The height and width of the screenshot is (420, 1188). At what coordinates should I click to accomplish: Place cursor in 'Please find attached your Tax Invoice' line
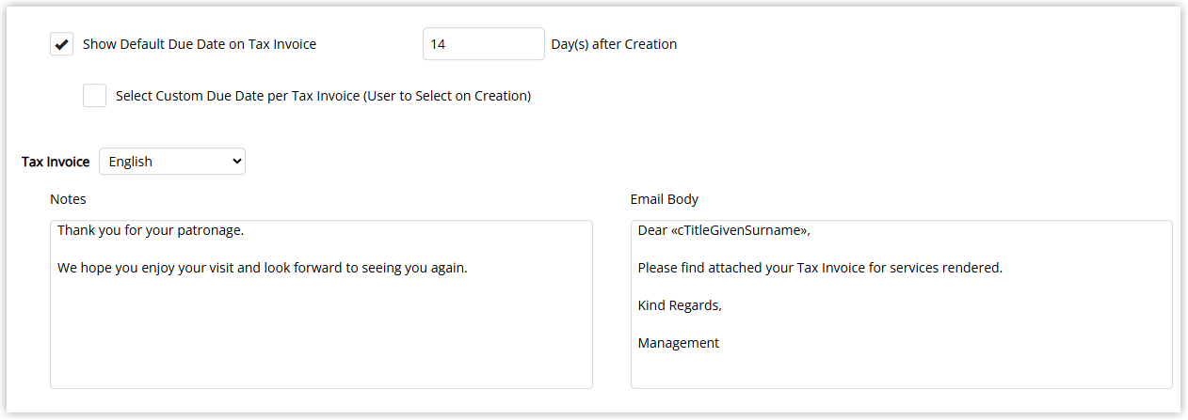820,268
